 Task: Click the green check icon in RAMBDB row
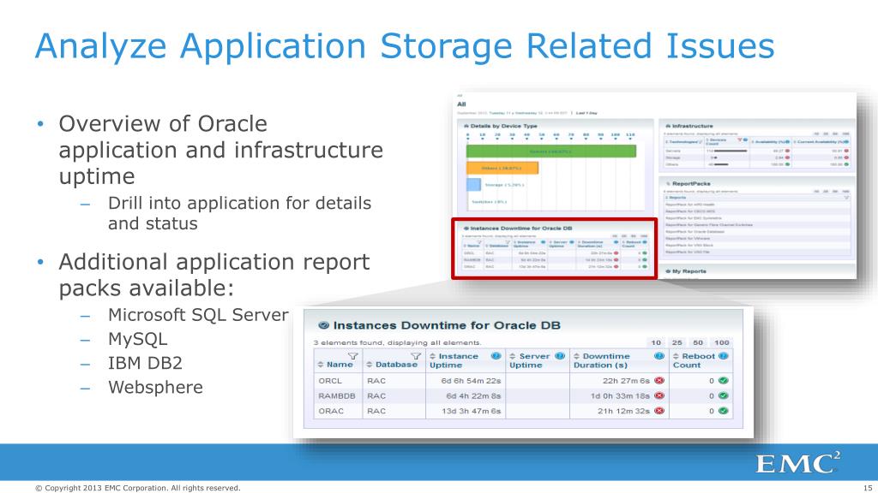(723, 395)
